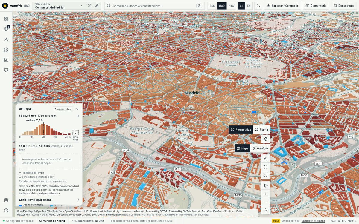Viewport: 359px width, 224px height.
Task: Open Damos en el Blanco link
Action: pyautogui.click(x=313, y=221)
